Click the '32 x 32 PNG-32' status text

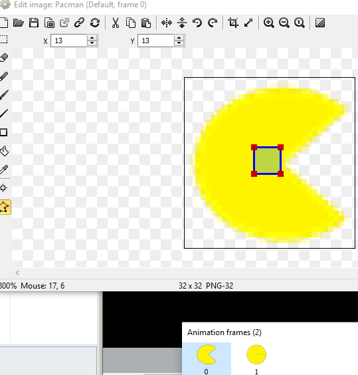[x=206, y=286]
